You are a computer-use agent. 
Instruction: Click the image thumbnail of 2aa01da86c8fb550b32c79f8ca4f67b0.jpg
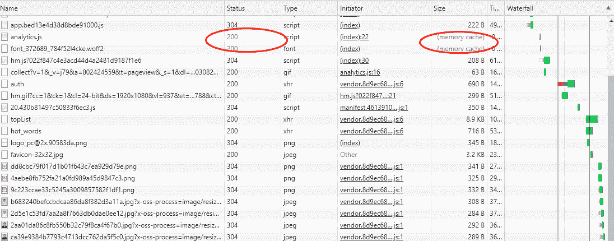tap(4, 225)
